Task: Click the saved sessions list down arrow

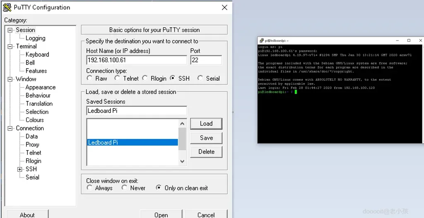Action: click(182, 161)
